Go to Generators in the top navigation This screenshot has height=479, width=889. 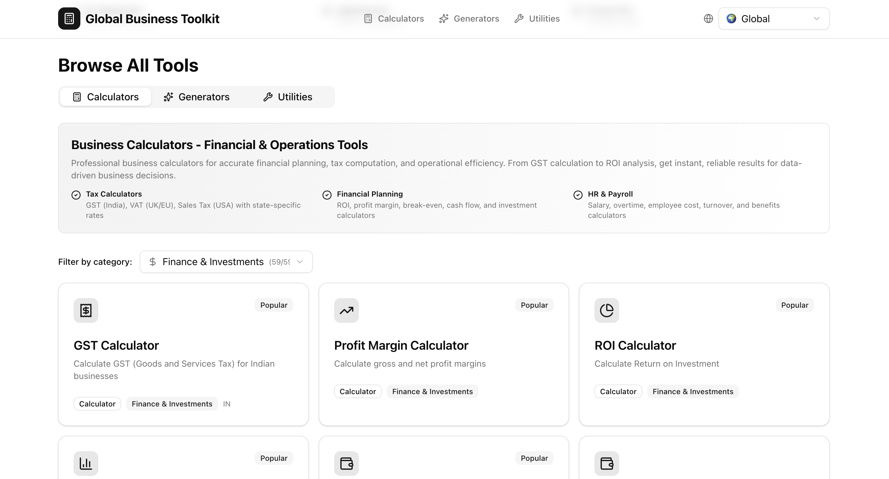pyautogui.click(x=469, y=19)
